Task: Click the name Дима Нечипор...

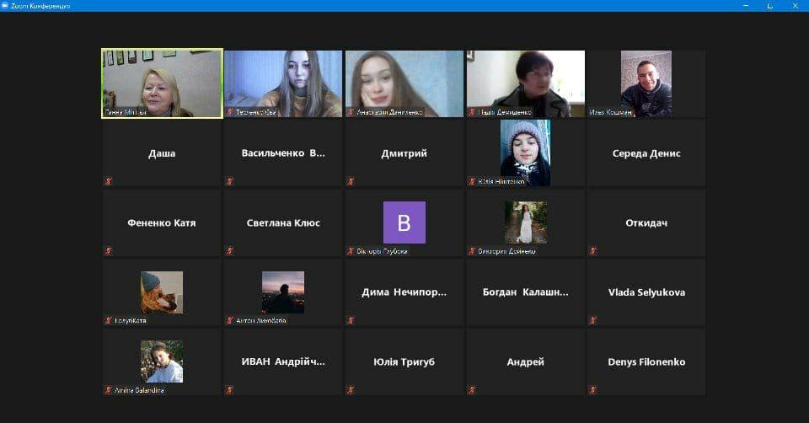Action: pyautogui.click(x=404, y=292)
